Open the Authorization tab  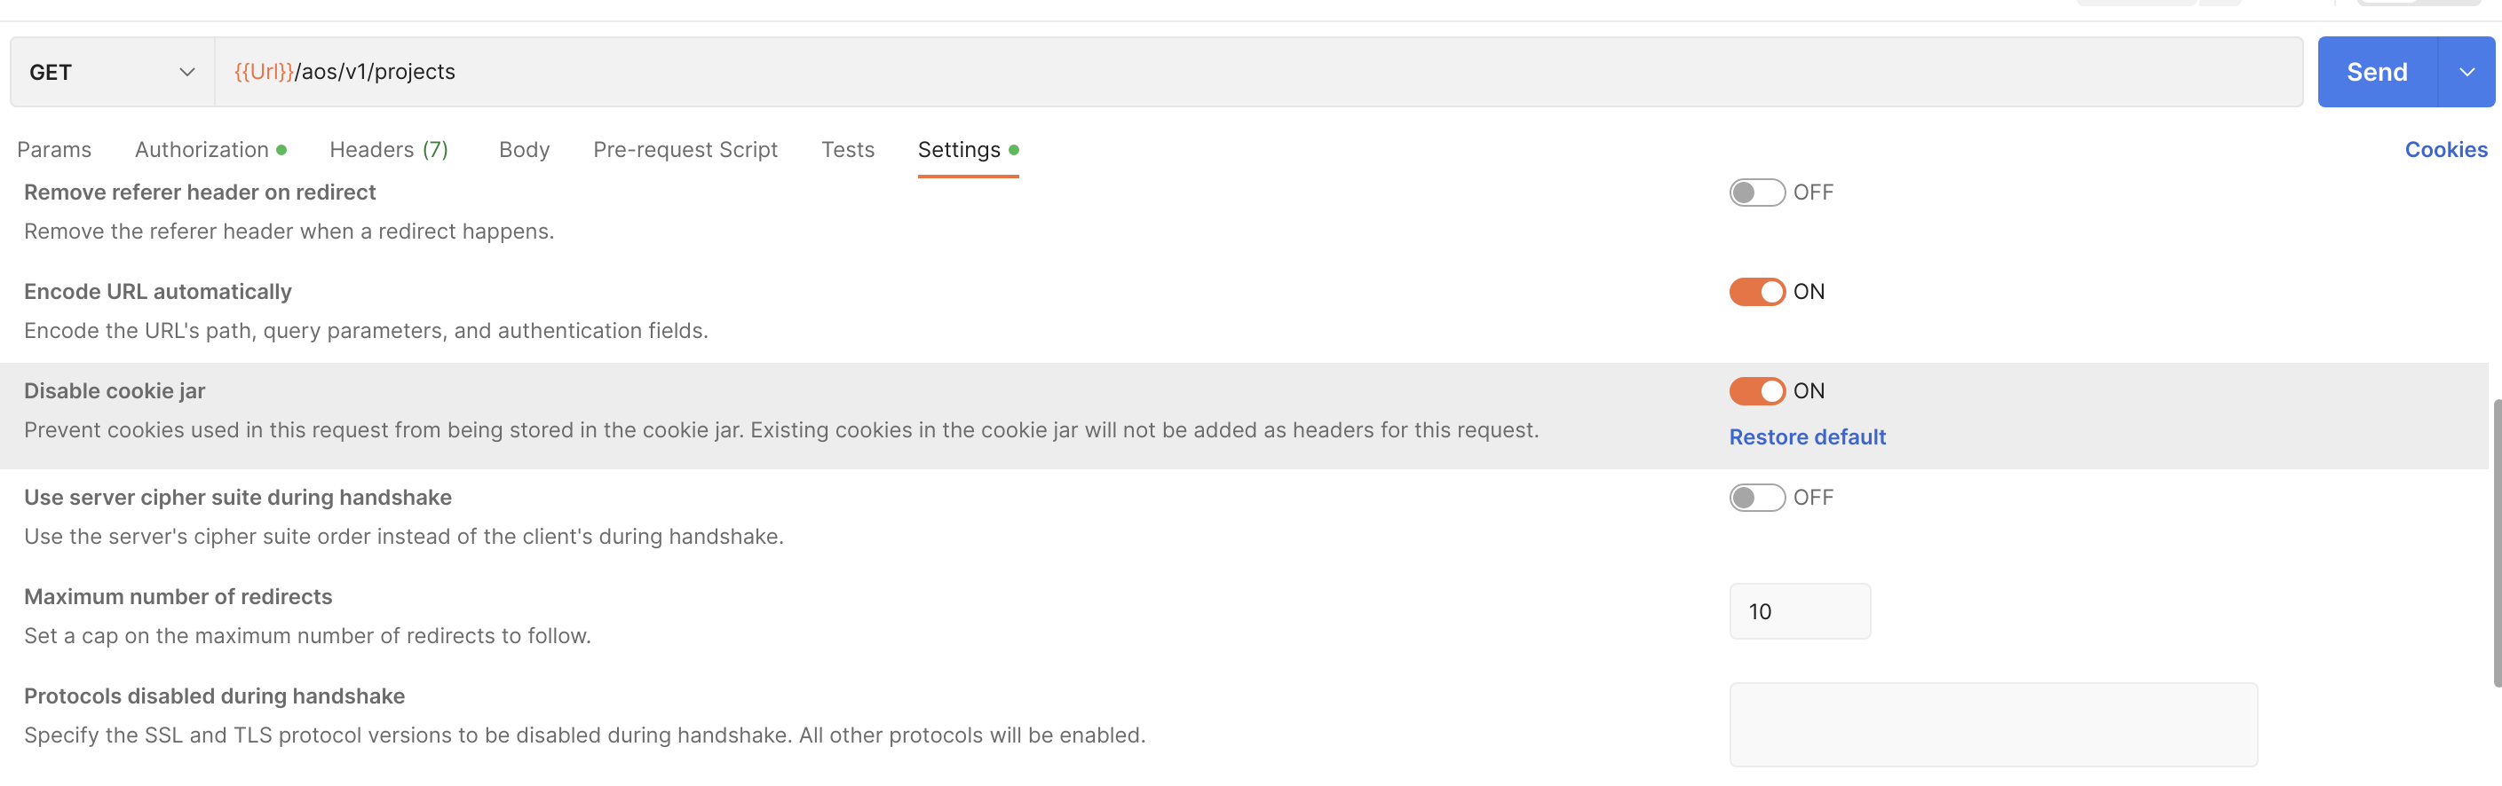point(202,149)
